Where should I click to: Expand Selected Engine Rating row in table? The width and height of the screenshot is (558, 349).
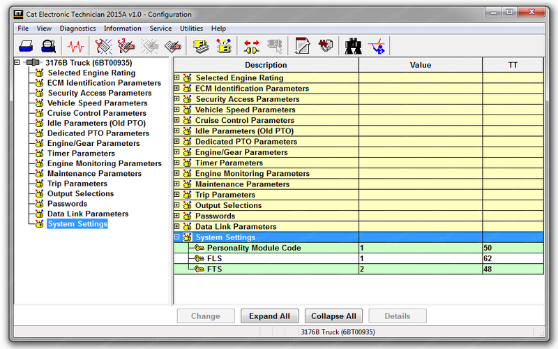click(176, 77)
